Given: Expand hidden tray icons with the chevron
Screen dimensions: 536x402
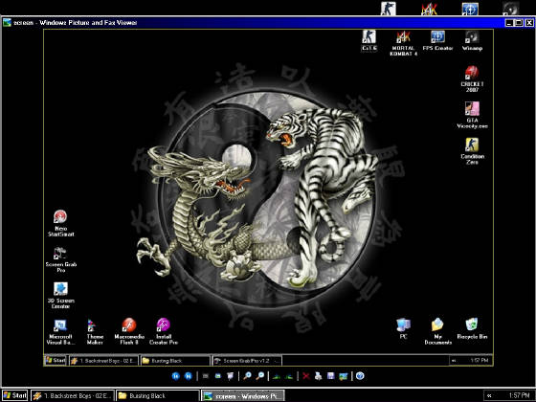Looking at the screenshot, I should click(489, 396).
